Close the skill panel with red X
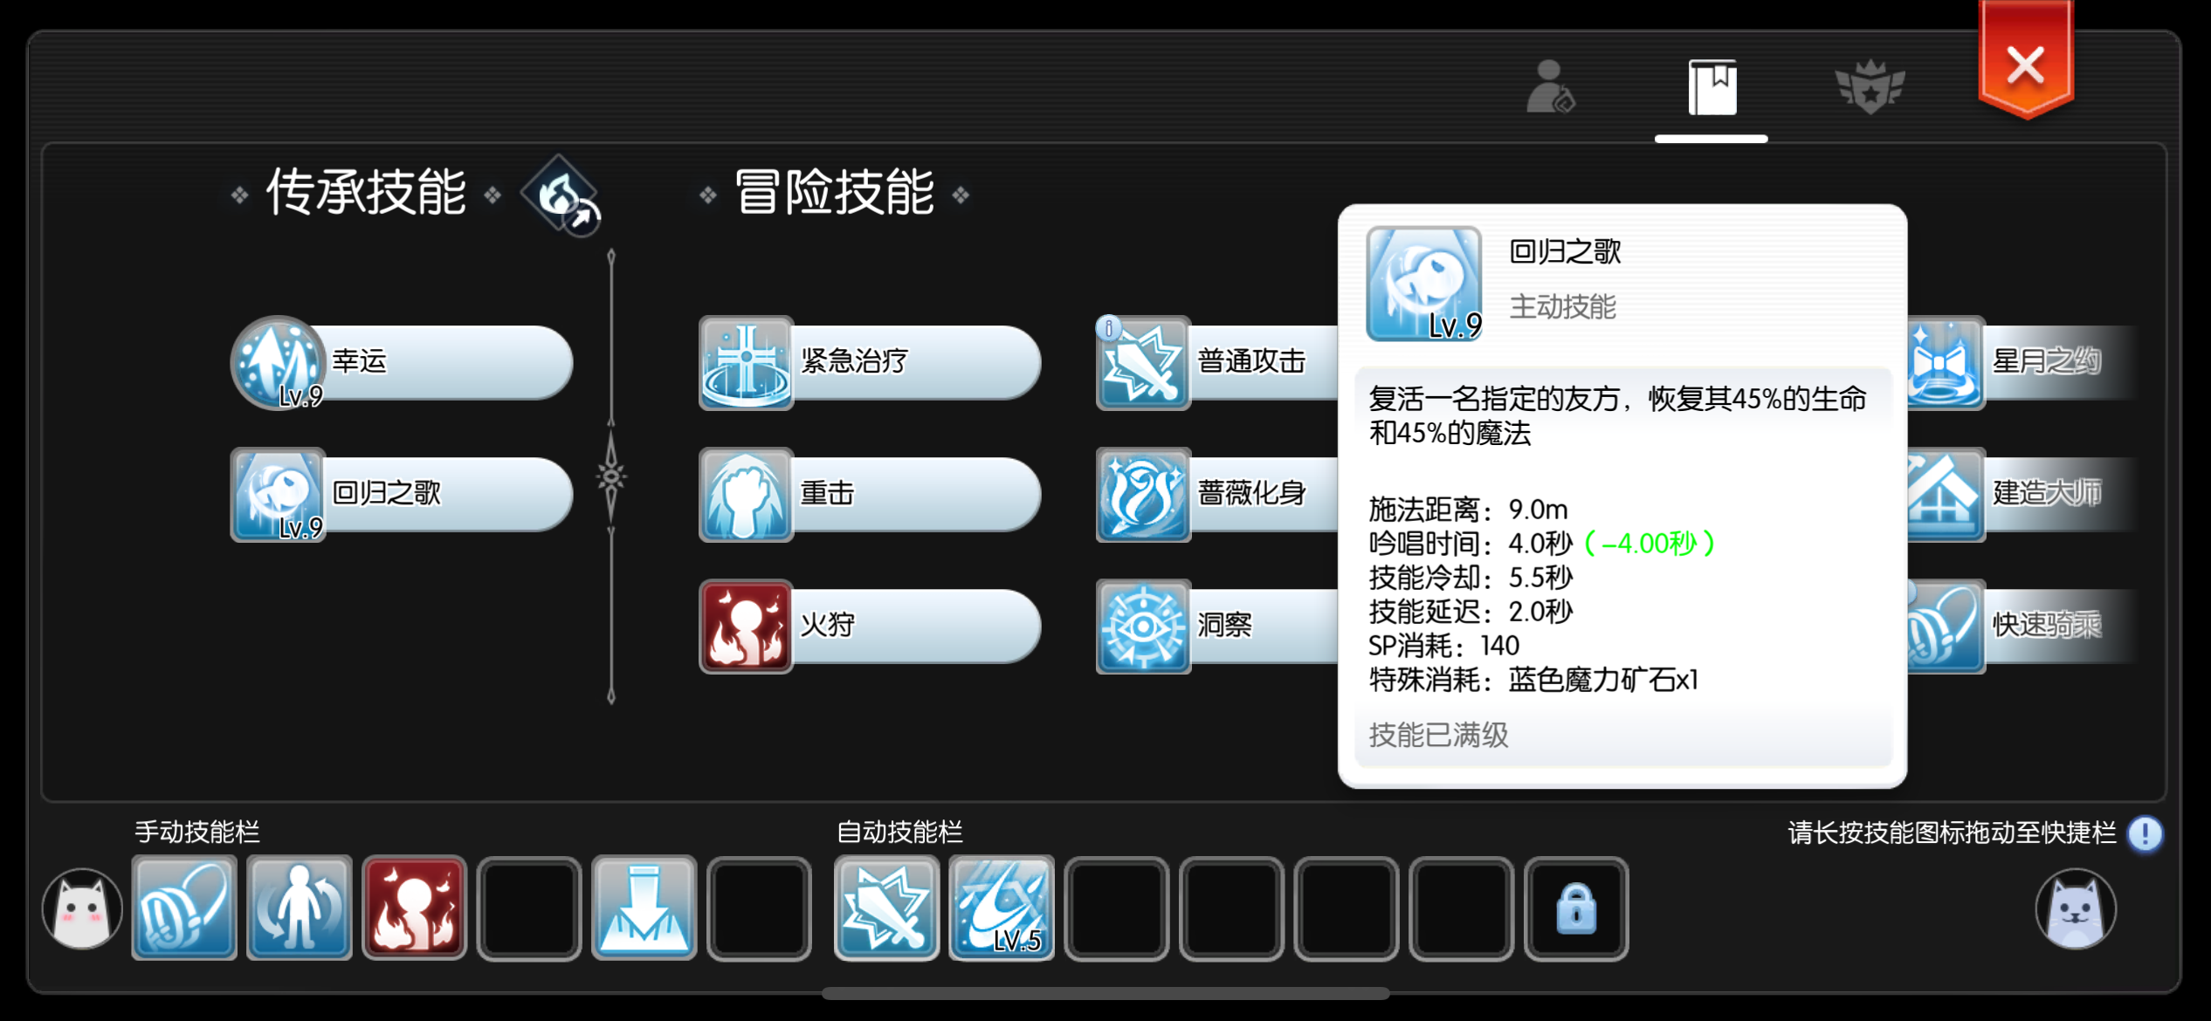2211x1021 pixels. pos(2025,63)
